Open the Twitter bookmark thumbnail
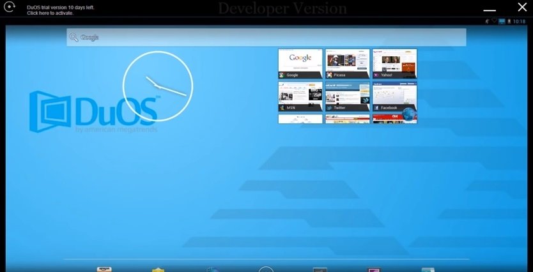Image resolution: width=533 pixels, height=272 pixels. 348,96
